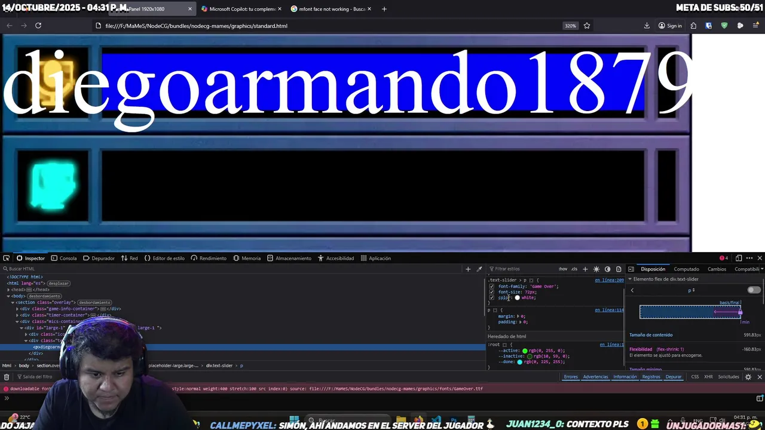Collapse the section class overlay node
This screenshot has height=430, width=765.
click(13, 302)
